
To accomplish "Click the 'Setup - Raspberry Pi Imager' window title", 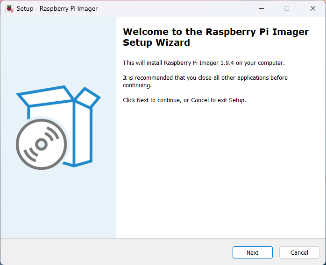I will click(57, 8).
